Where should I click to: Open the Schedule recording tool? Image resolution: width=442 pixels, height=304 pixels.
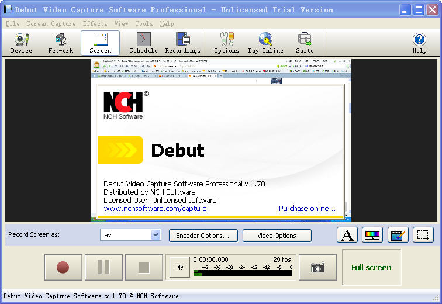coord(143,43)
